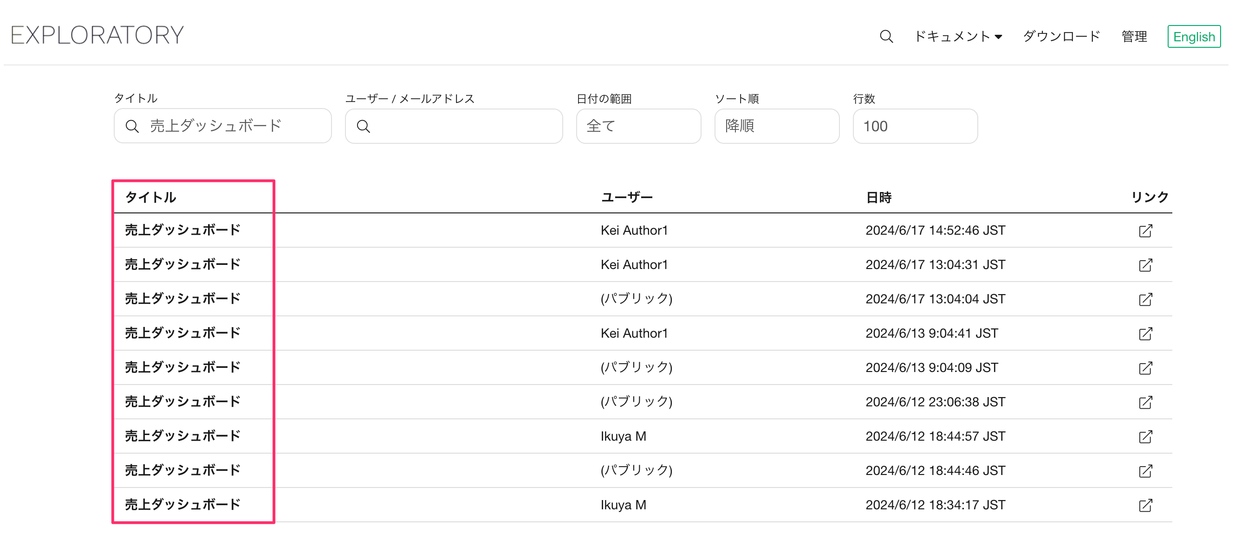Click the search magnifier icon in header
Viewport: 1235px width, 539px height.
click(x=886, y=36)
